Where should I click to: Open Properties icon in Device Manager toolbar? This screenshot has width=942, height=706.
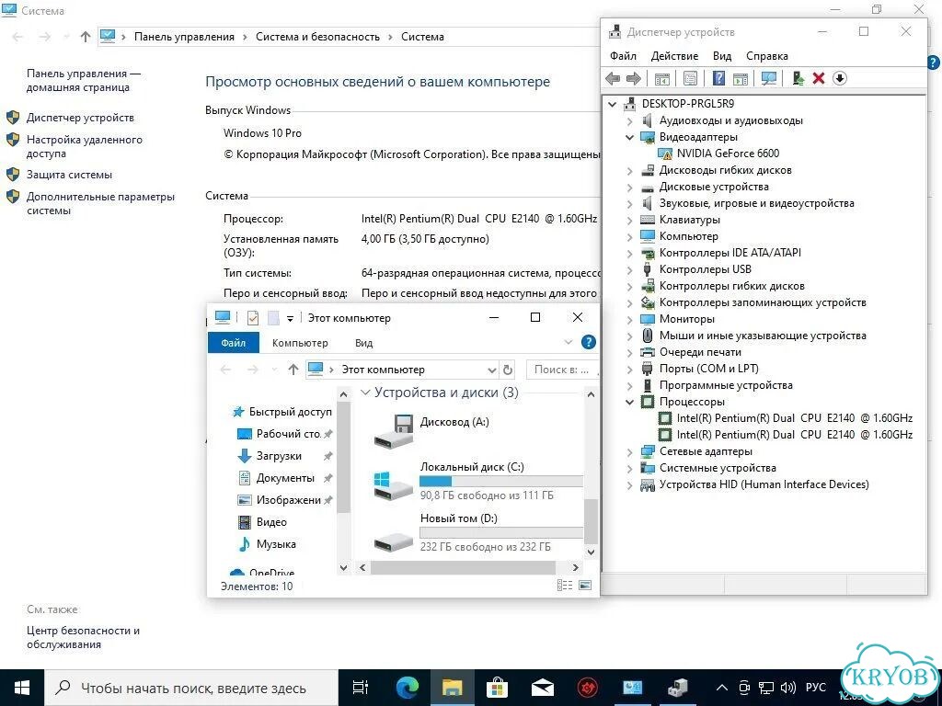(x=690, y=79)
